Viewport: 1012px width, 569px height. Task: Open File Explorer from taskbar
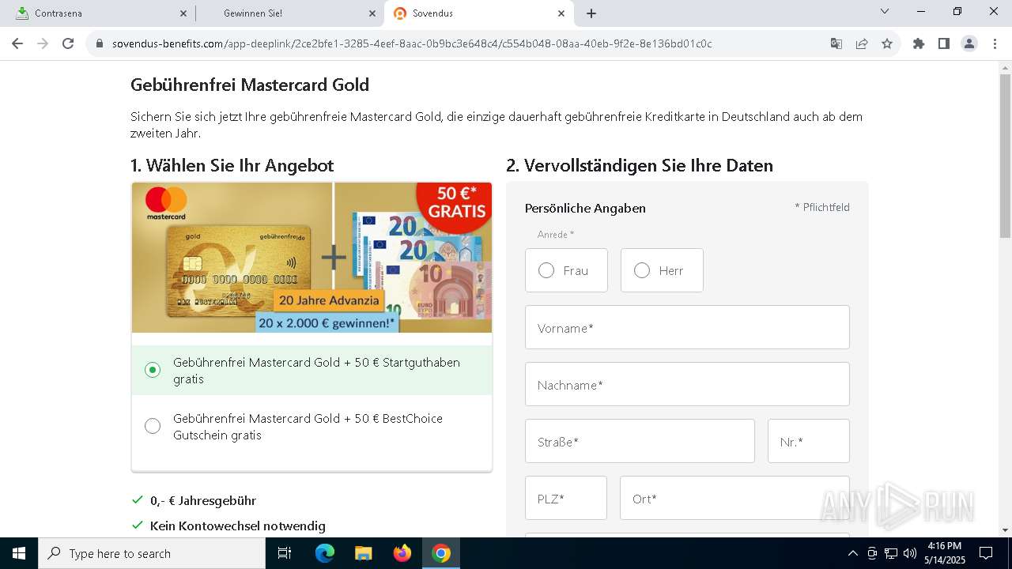(x=364, y=553)
